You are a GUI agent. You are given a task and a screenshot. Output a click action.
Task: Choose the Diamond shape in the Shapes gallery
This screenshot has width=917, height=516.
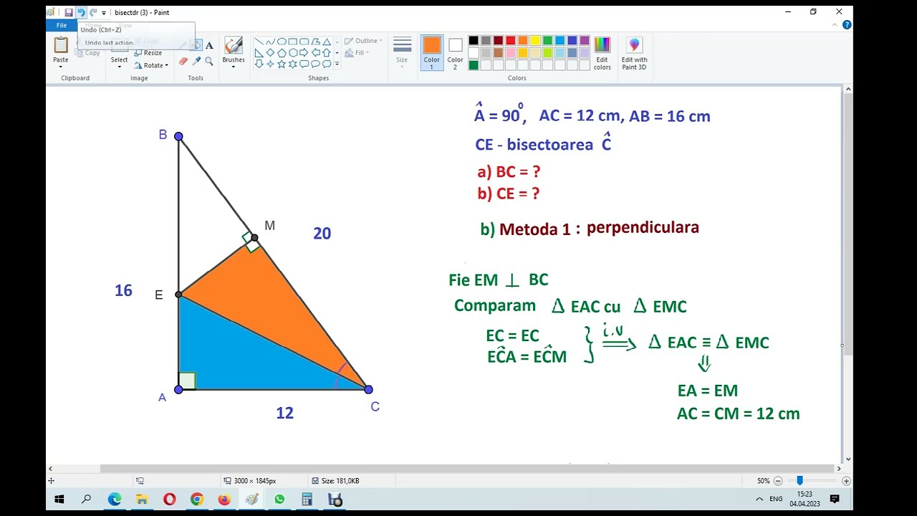click(x=270, y=52)
